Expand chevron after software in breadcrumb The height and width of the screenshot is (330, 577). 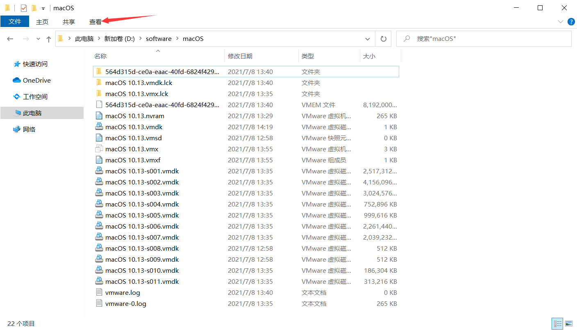pyautogui.click(x=177, y=39)
